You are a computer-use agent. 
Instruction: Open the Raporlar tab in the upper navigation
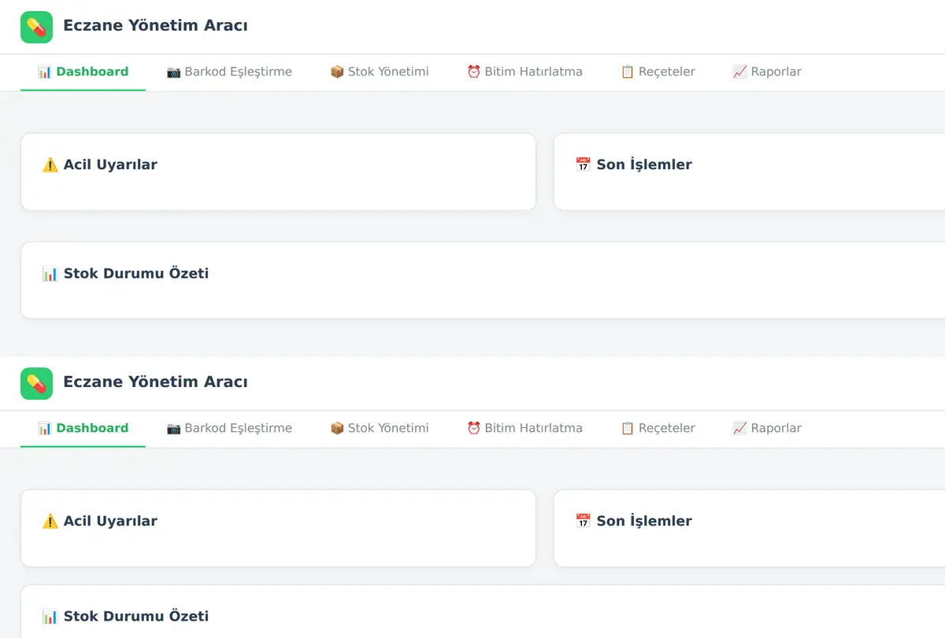tap(767, 72)
